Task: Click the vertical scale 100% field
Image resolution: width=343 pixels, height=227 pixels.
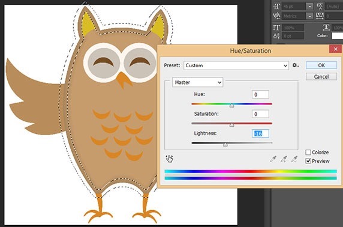Action: (293, 28)
